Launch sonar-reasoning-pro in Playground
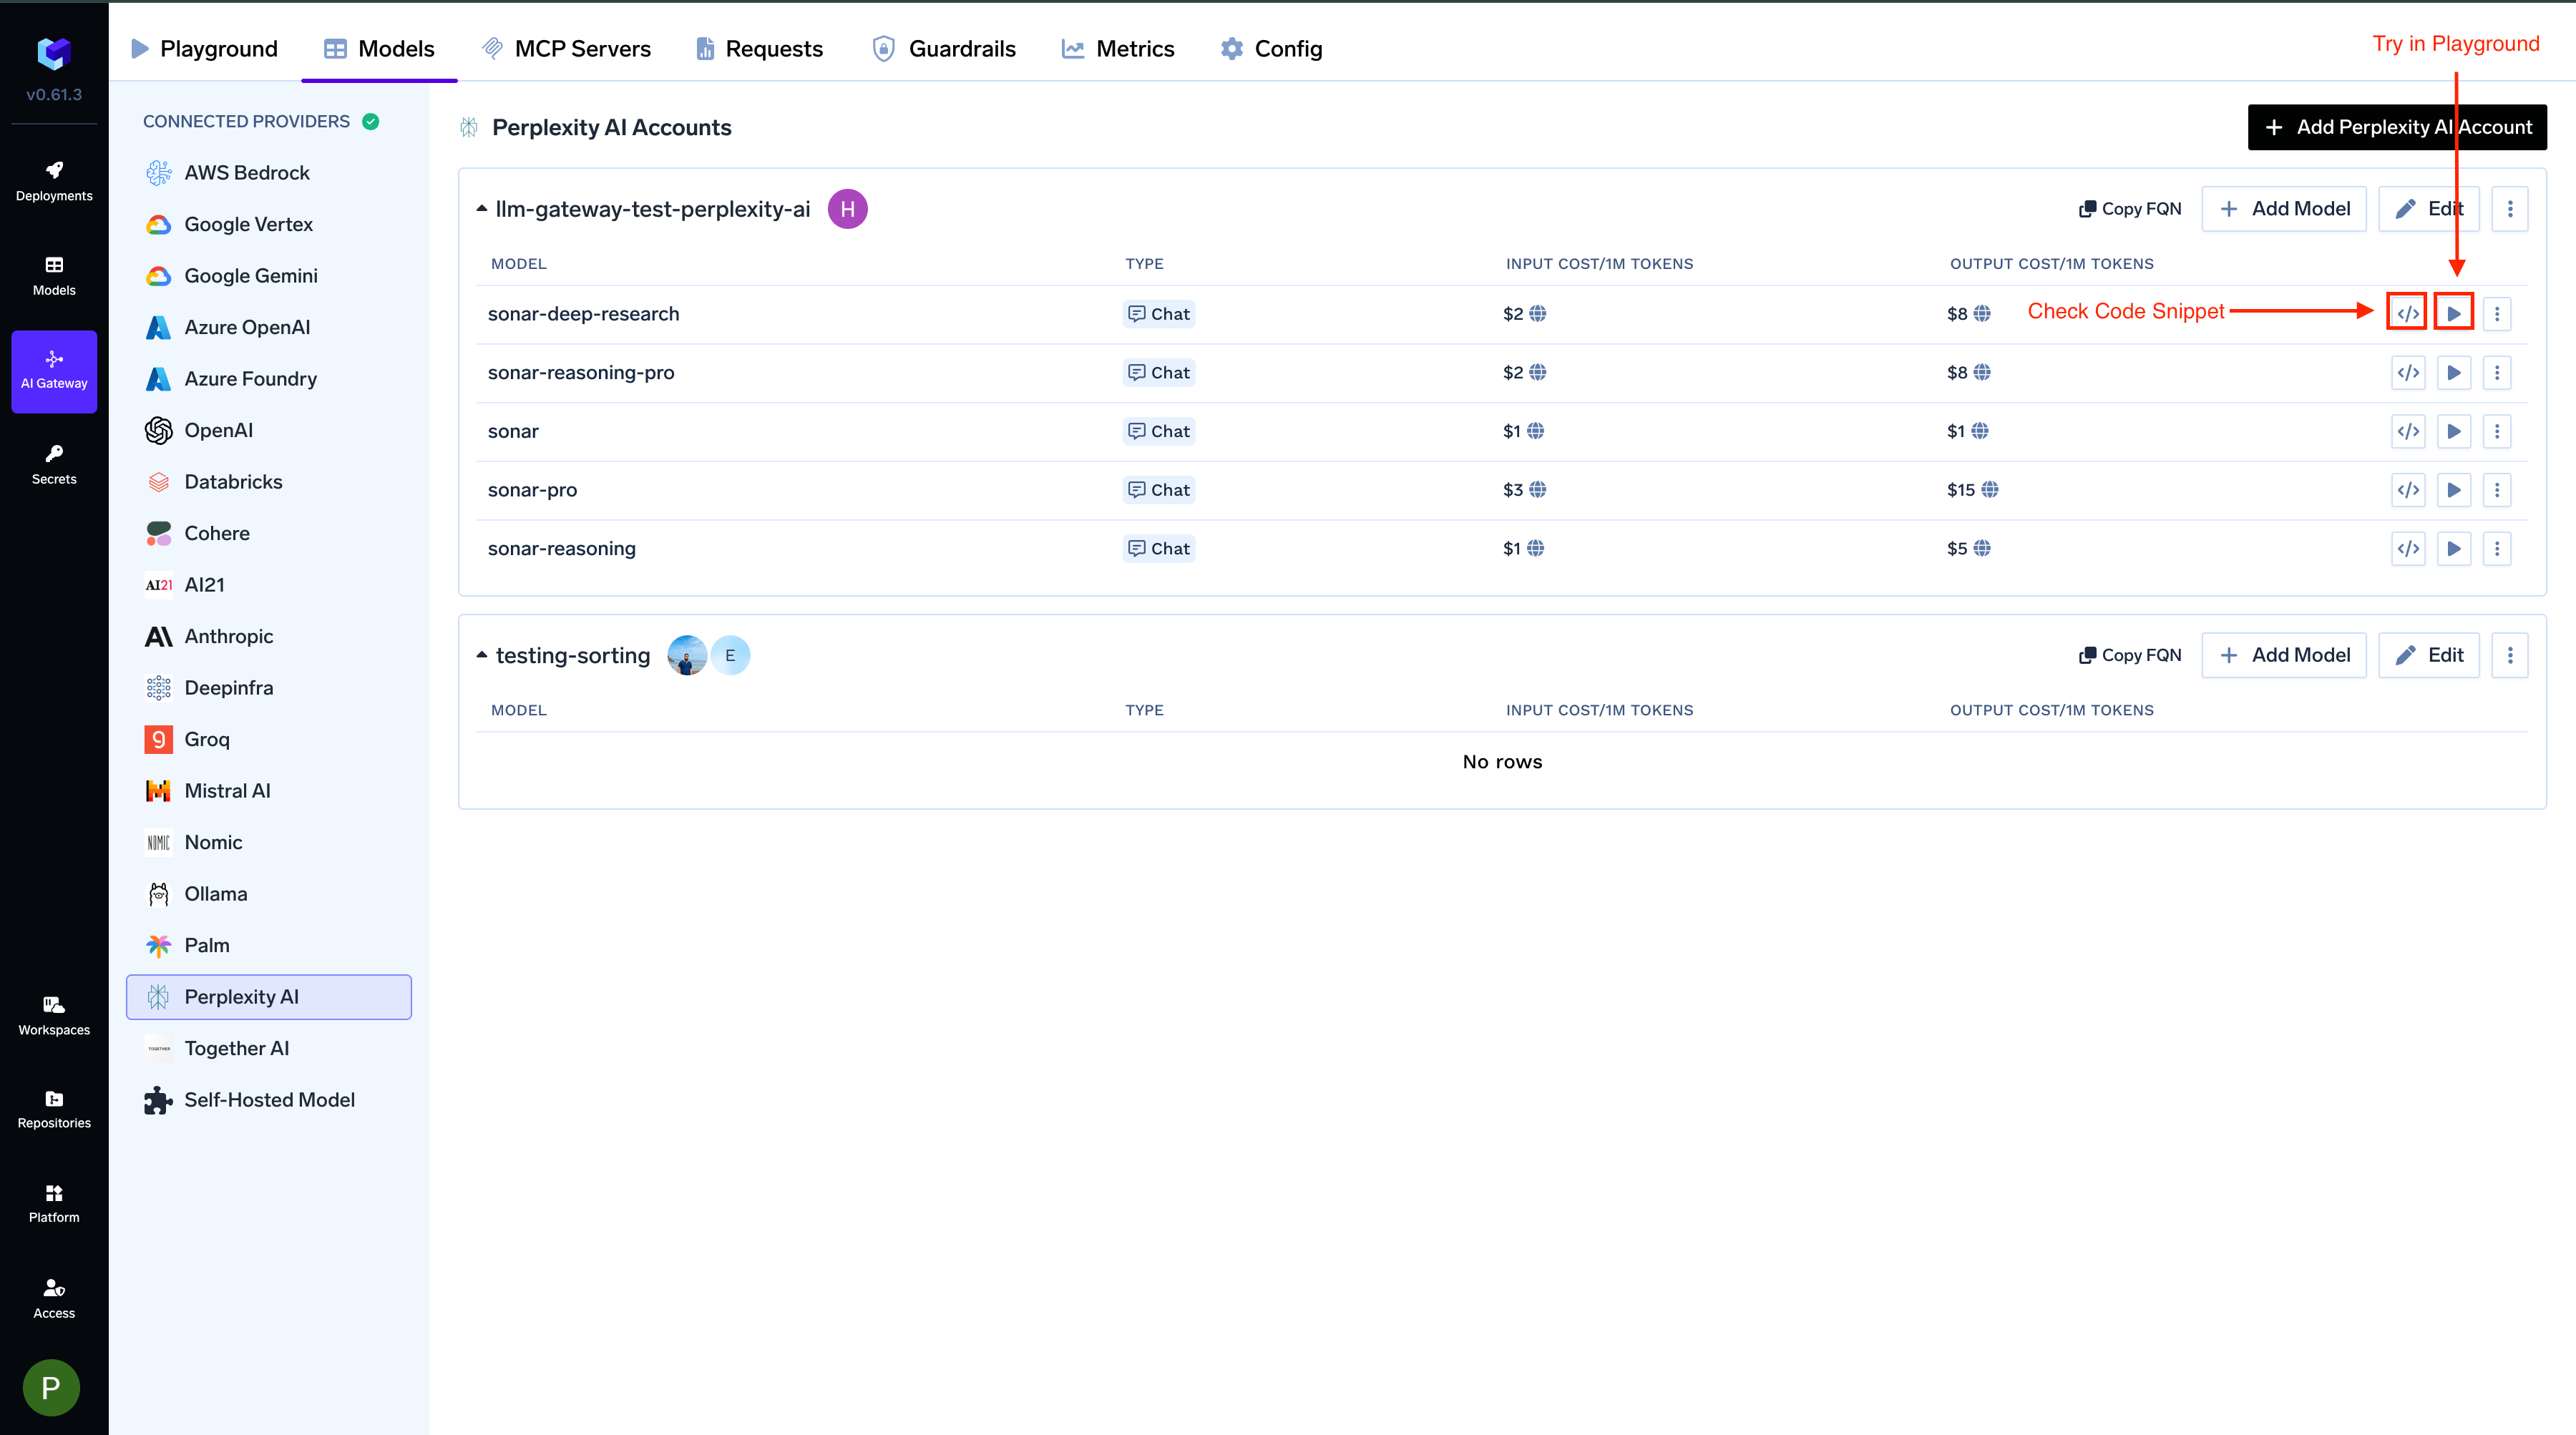The height and width of the screenshot is (1435, 2576). [2454, 372]
